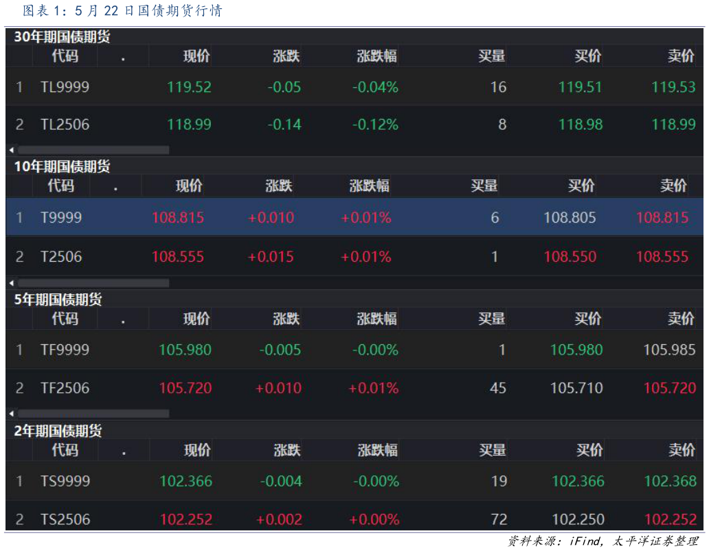Image resolution: width=709 pixels, height=551 pixels.
Task: Click the 买量 column header in 5年期 table
Action: point(493,319)
